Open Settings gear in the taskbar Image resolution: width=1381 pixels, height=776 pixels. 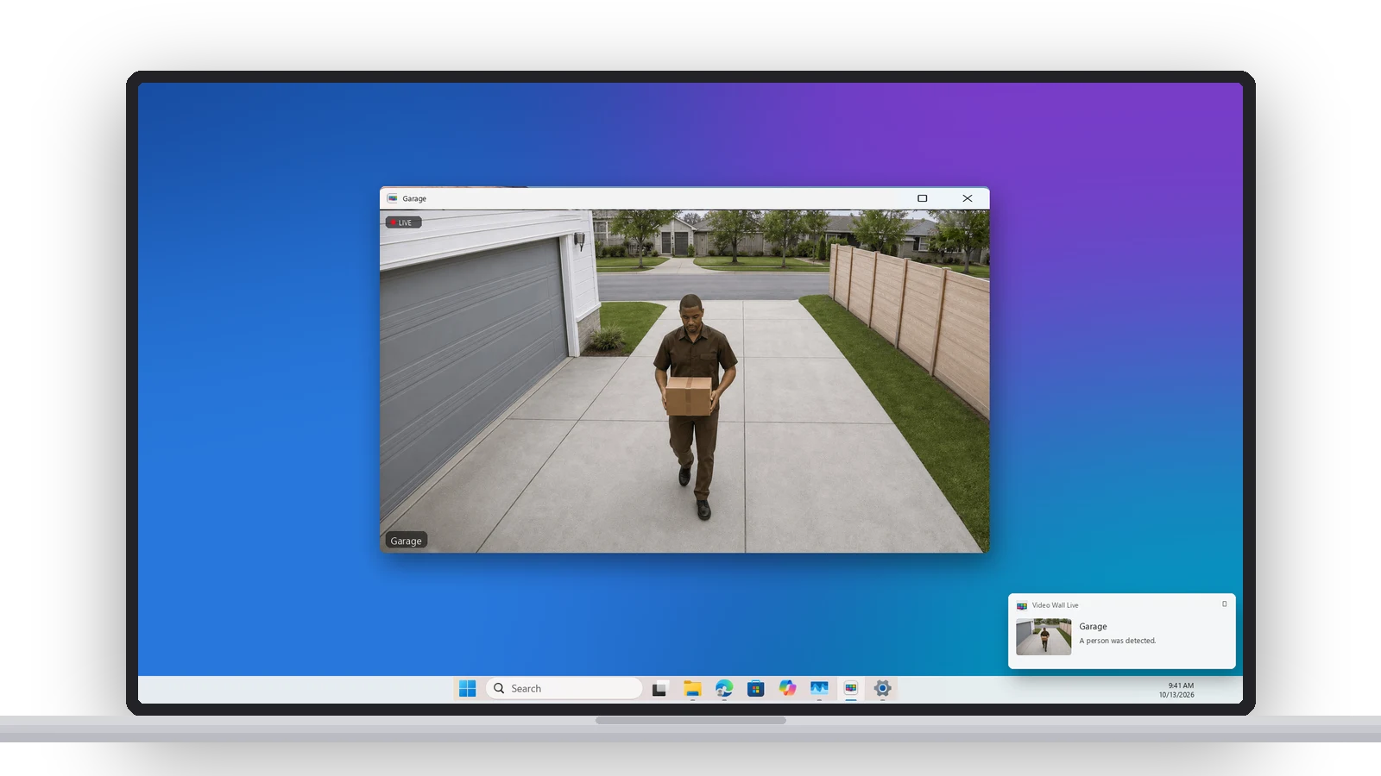[x=882, y=688]
